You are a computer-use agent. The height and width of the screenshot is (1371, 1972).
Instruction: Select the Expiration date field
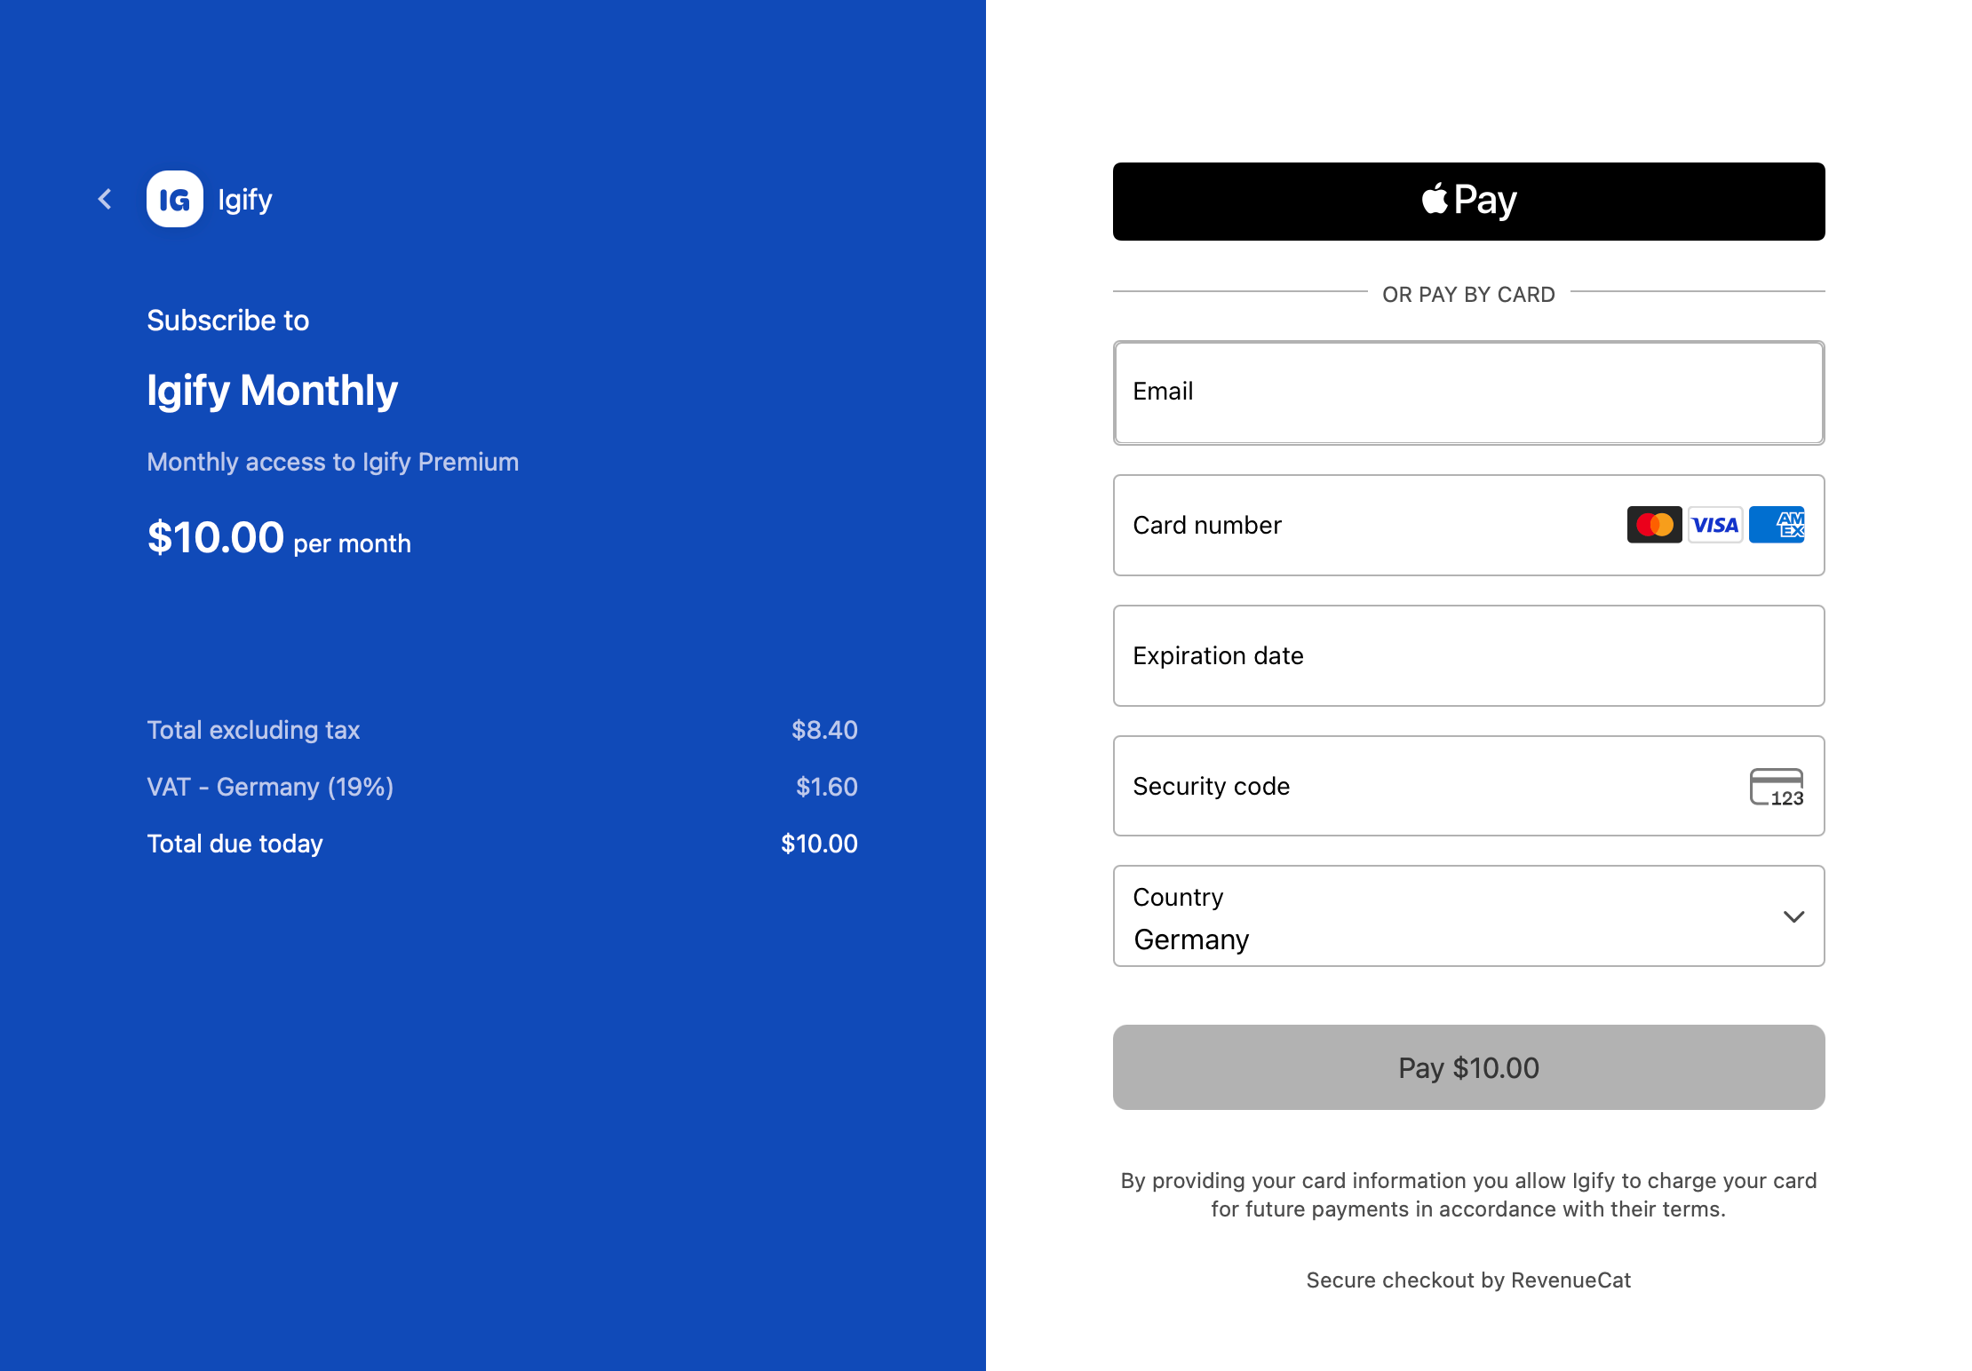pyautogui.click(x=1468, y=656)
